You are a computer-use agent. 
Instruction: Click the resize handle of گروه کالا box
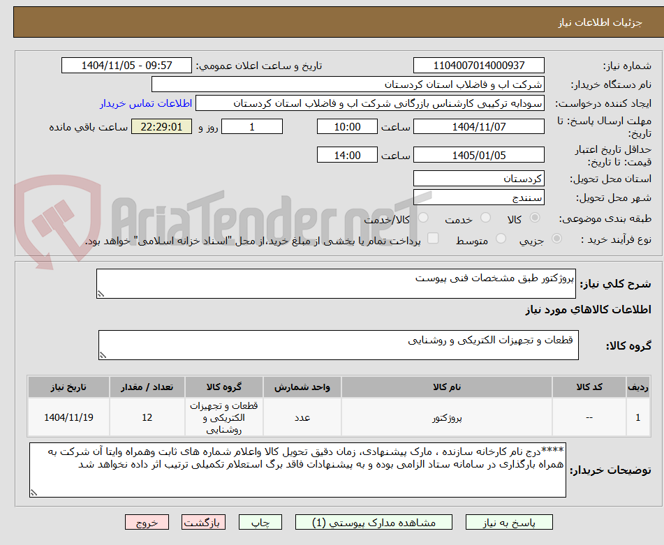coord(103,355)
